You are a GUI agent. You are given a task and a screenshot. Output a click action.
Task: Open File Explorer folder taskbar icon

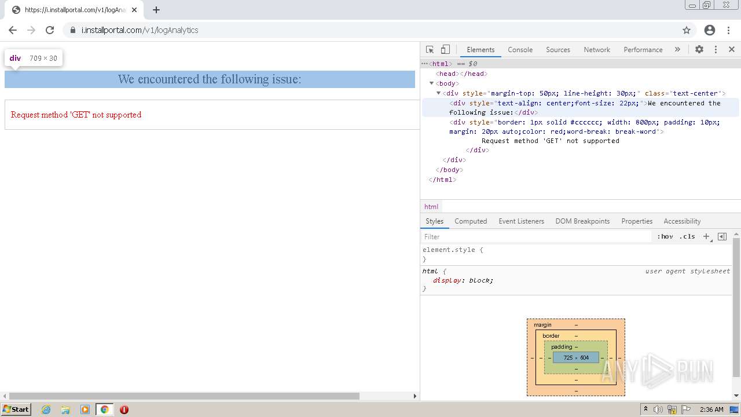(x=65, y=409)
